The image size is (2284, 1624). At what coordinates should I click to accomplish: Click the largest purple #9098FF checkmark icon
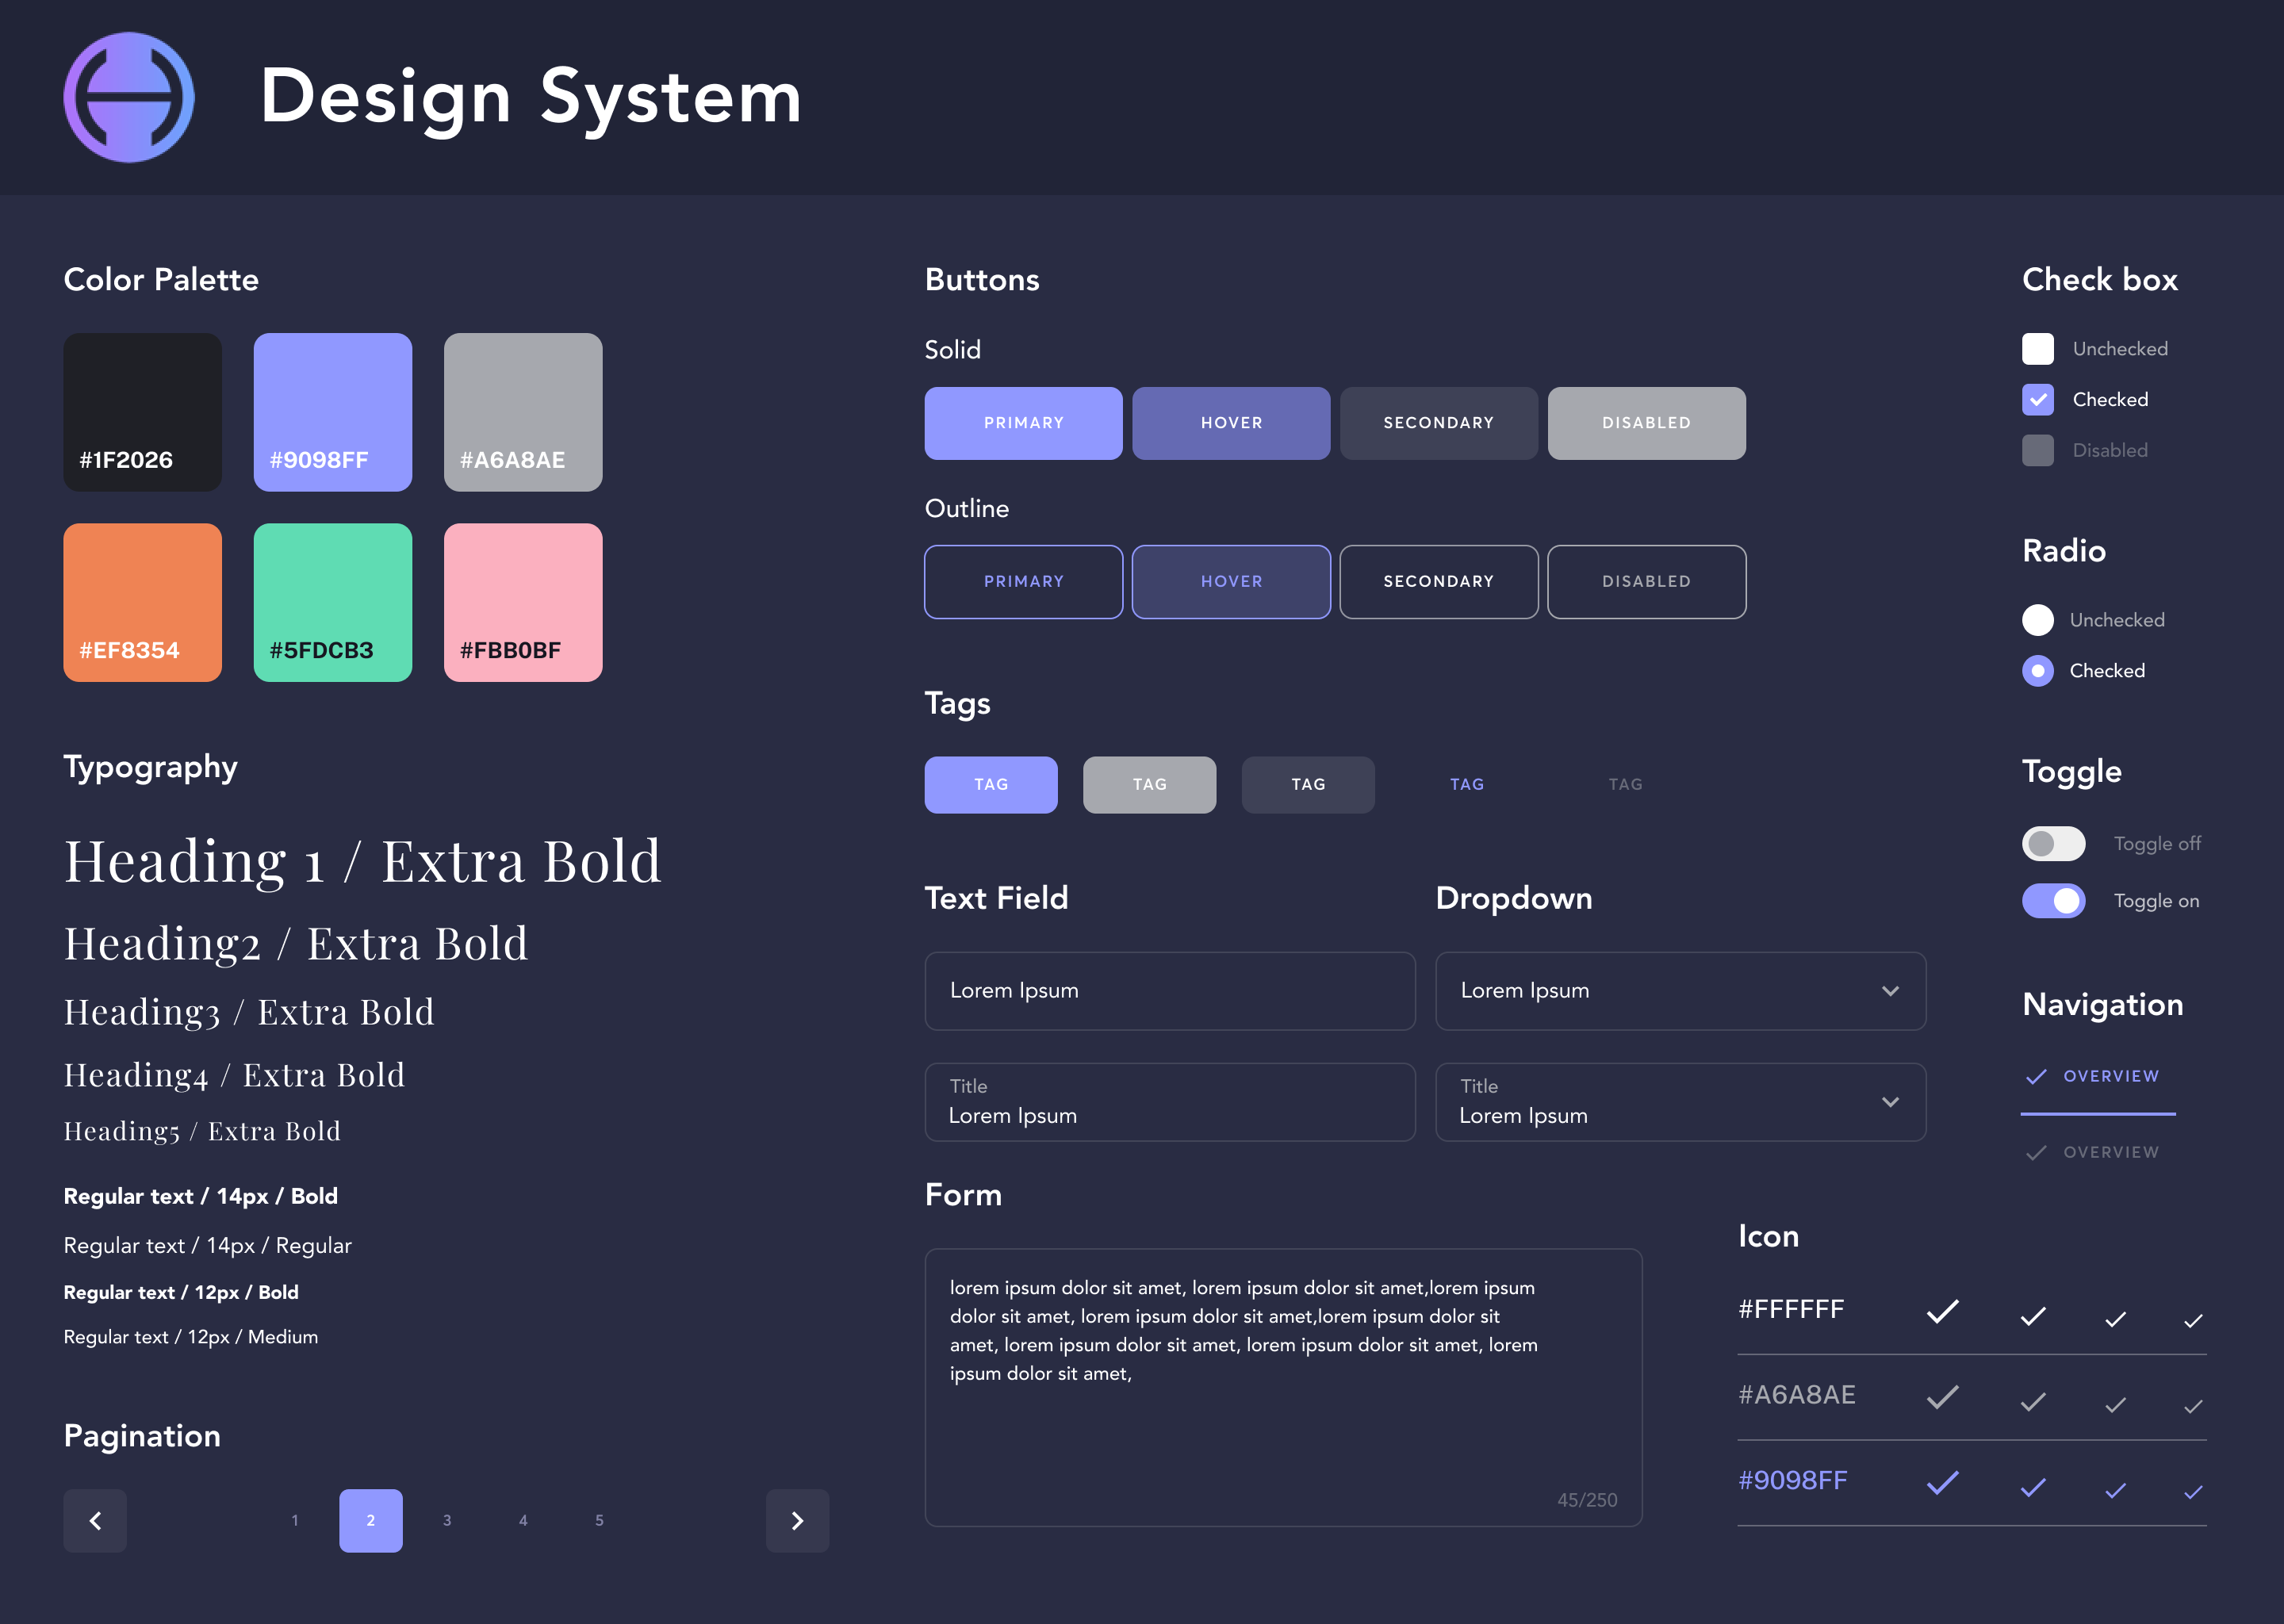click(x=1942, y=1482)
